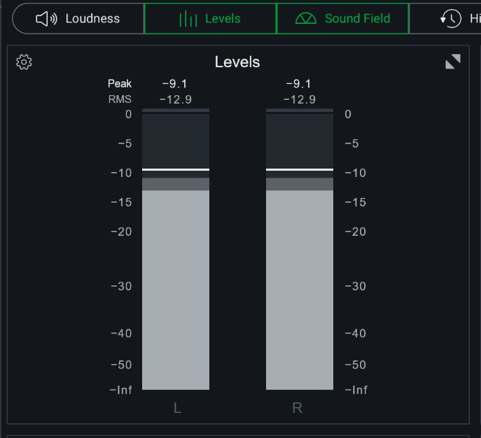Switch to the Loudness tab
The image size is (481, 438).
pyautogui.click(x=92, y=19)
